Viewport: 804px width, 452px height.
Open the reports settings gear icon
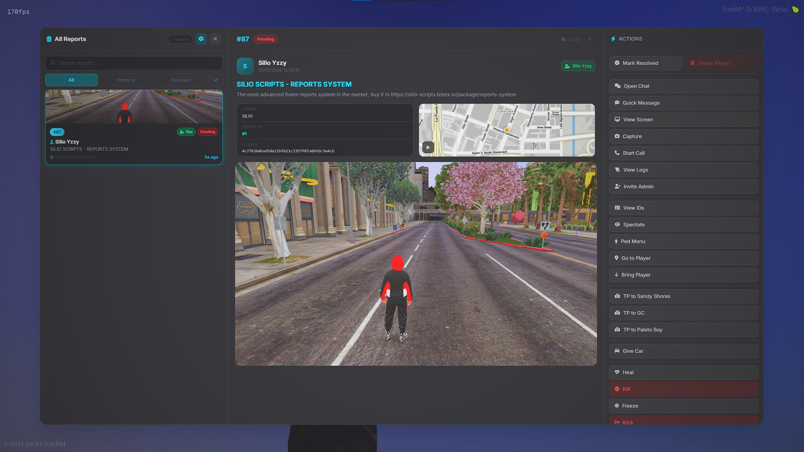201,39
